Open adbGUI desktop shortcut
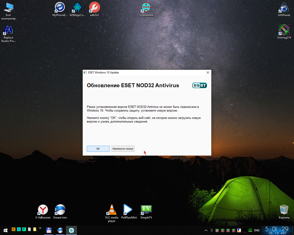The height and width of the screenshot is (235, 294). click(94, 9)
